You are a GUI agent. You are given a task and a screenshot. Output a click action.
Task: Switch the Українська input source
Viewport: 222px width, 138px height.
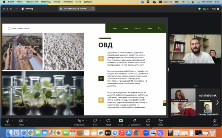coord(165,2)
